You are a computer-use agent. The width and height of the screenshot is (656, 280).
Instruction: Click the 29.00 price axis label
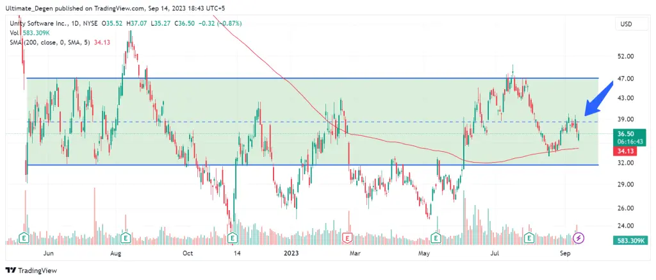(626, 185)
